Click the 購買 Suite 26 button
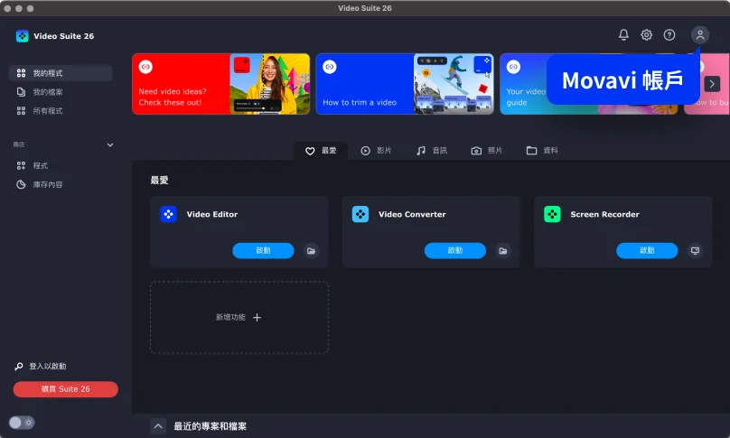Image resolution: width=730 pixels, height=438 pixels. coord(66,389)
